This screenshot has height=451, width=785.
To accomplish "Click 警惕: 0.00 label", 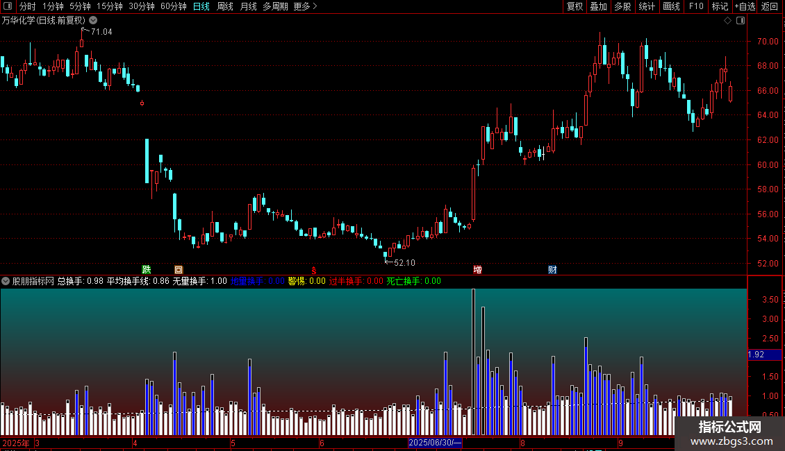I will (x=306, y=281).
